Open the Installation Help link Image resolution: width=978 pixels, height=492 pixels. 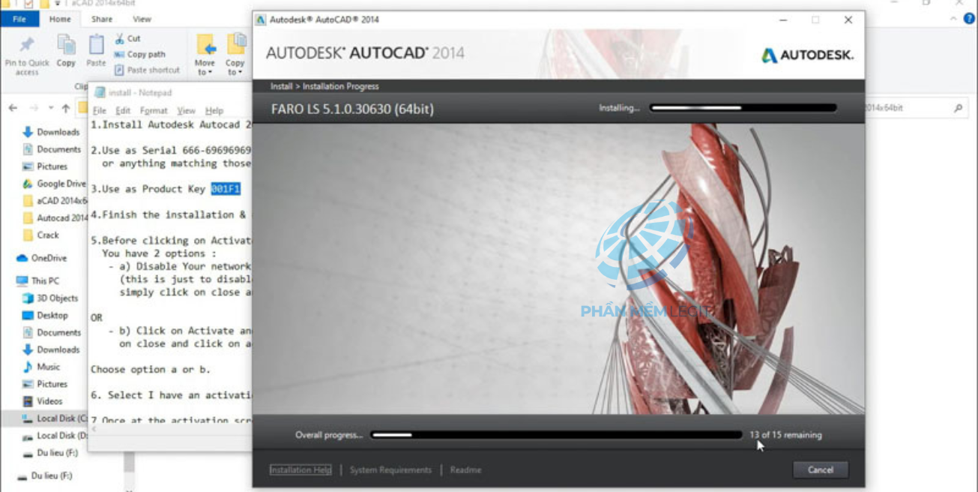tap(301, 469)
